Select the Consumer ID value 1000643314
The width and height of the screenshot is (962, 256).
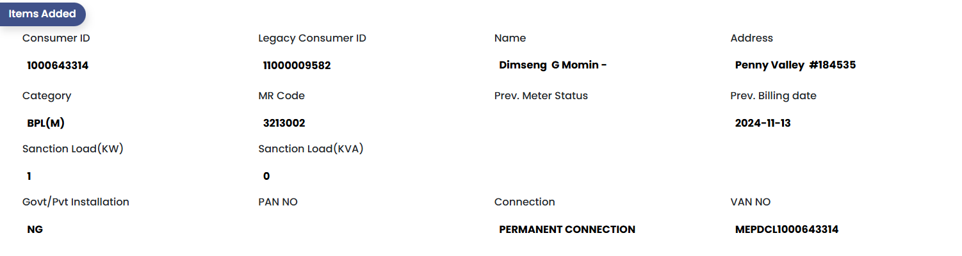pos(58,65)
